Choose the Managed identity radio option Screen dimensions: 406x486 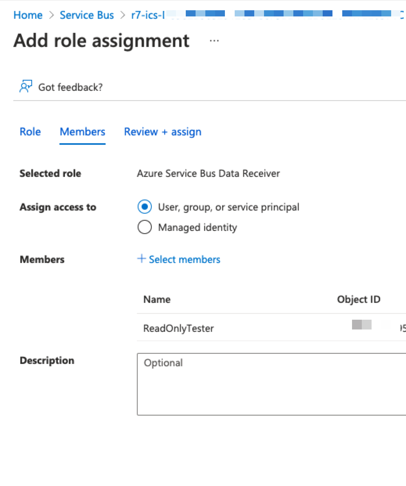coord(145,227)
